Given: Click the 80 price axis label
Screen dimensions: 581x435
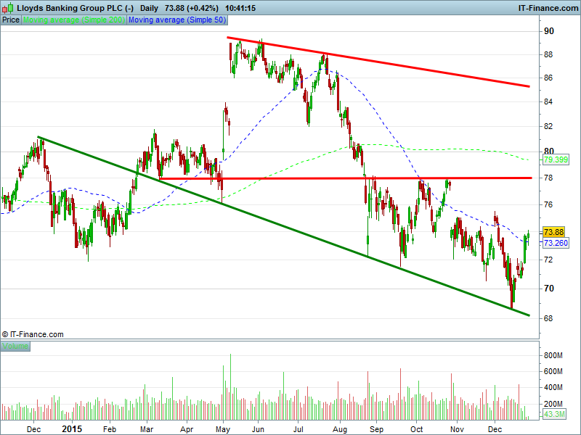Looking at the screenshot, I should coord(549,152).
